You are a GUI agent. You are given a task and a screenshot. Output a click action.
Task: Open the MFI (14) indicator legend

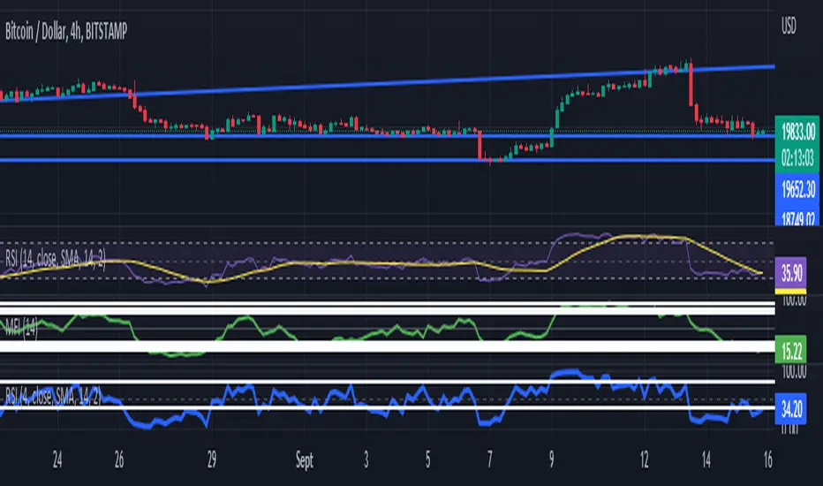pos(21,329)
